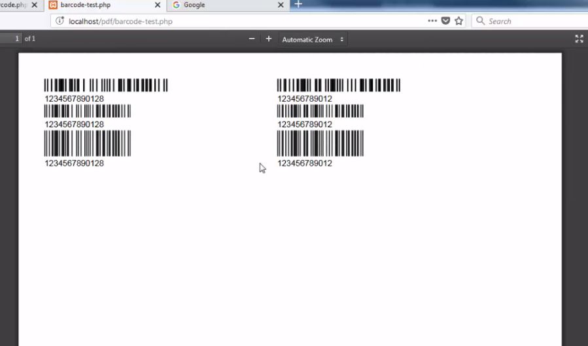The width and height of the screenshot is (588, 346).
Task: Click the browser Search box
Action: point(530,22)
